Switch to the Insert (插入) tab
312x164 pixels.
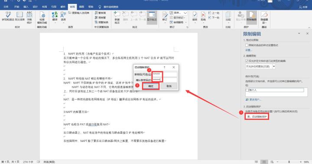[x=26, y=7]
